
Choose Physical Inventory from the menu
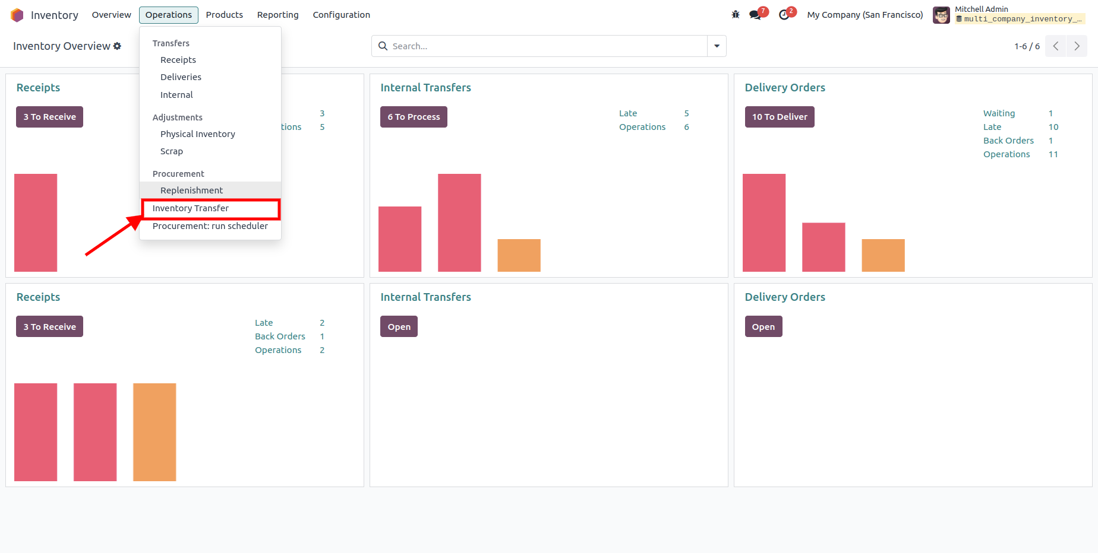click(197, 134)
